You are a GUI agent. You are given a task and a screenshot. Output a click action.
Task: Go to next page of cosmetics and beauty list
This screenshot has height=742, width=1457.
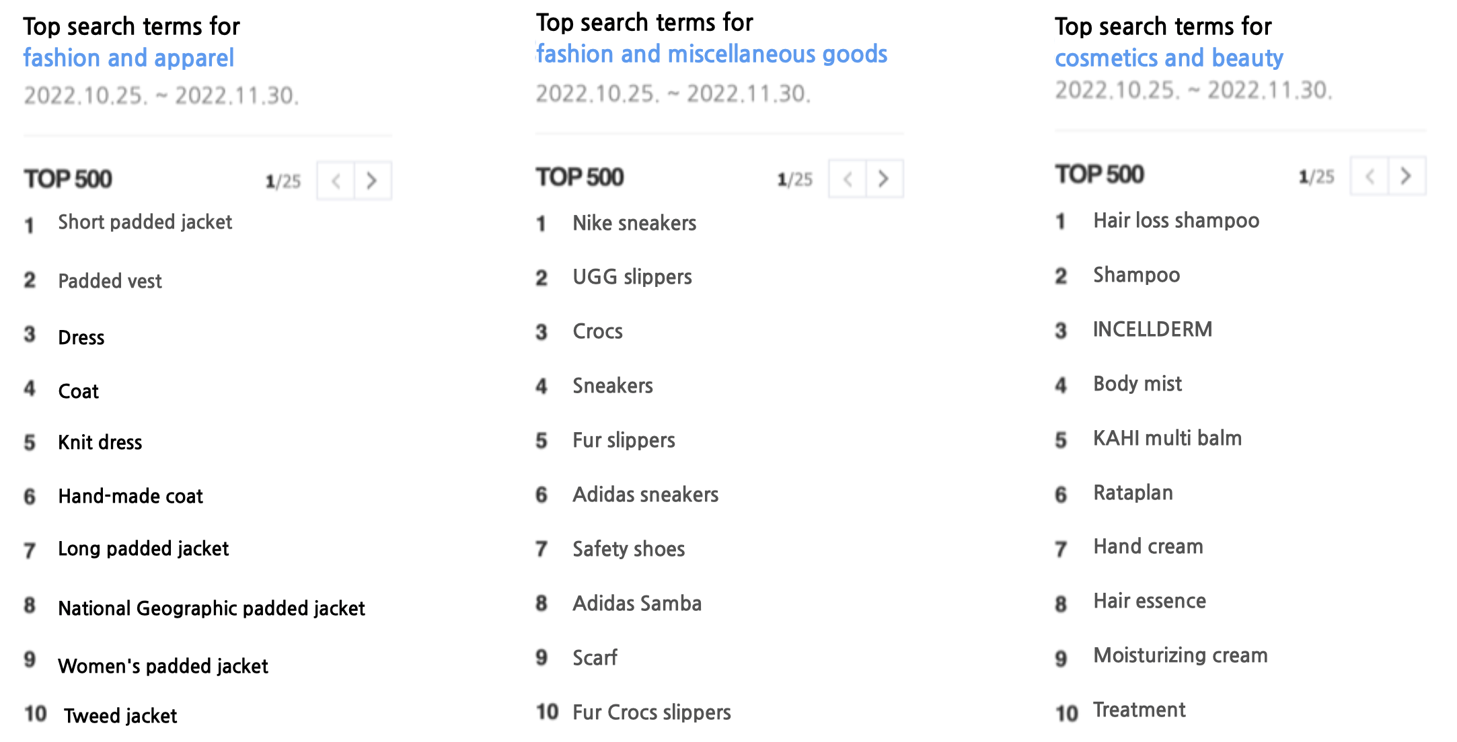tap(1407, 176)
